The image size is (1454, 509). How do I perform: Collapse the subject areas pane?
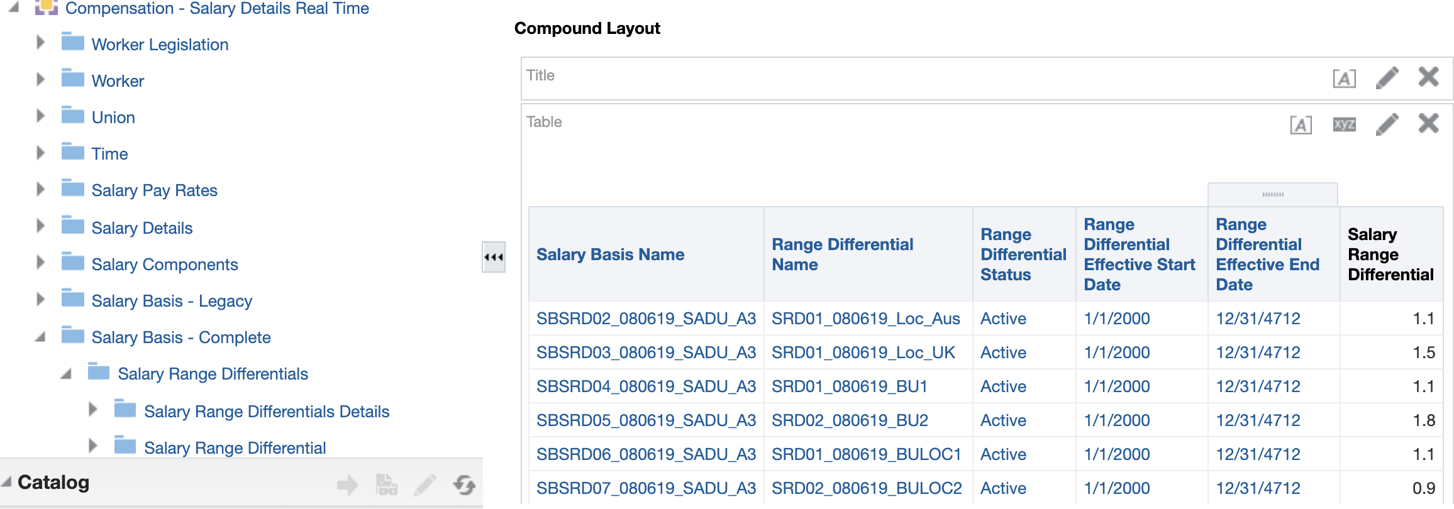point(494,257)
